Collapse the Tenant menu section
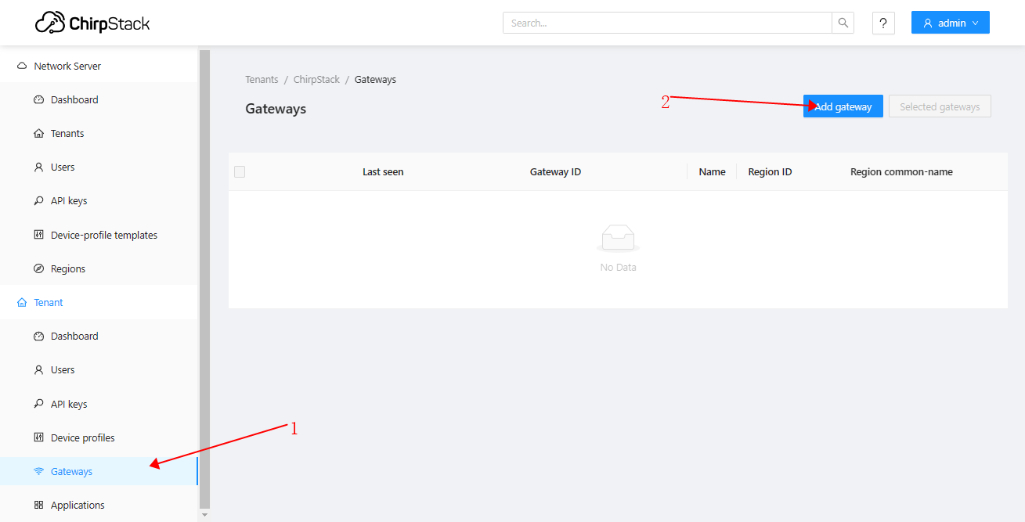1025x522 pixels. pos(49,303)
